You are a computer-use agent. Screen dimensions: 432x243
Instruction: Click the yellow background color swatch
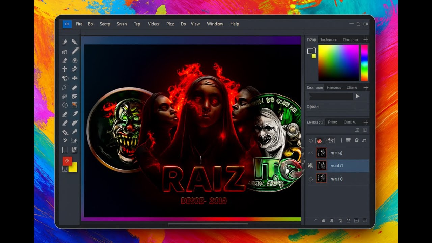tap(74, 168)
